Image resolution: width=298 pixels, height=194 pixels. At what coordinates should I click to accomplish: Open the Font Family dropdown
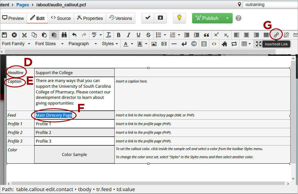tap(16, 44)
